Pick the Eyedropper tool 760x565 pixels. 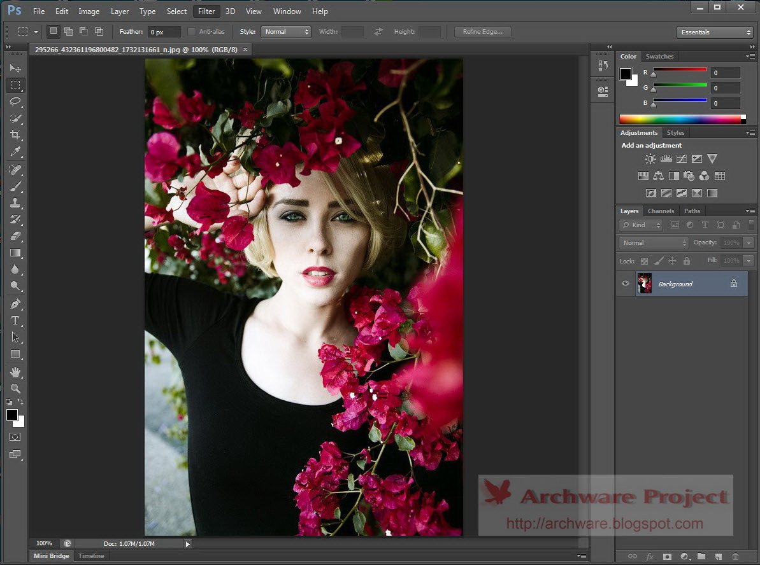pyautogui.click(x=16, y=151)
